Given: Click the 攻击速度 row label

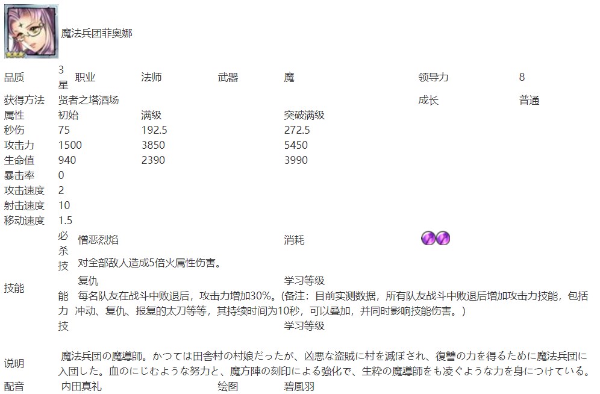Looking at the screenshot, I should [24, 190].
